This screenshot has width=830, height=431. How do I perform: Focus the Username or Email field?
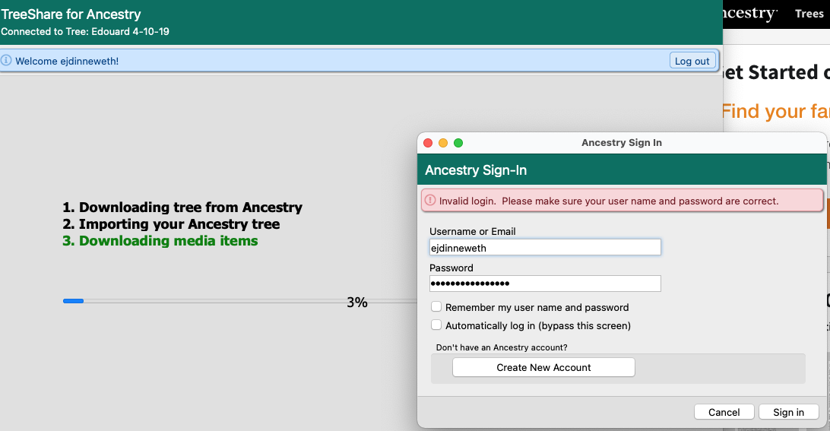pos(545,247)
